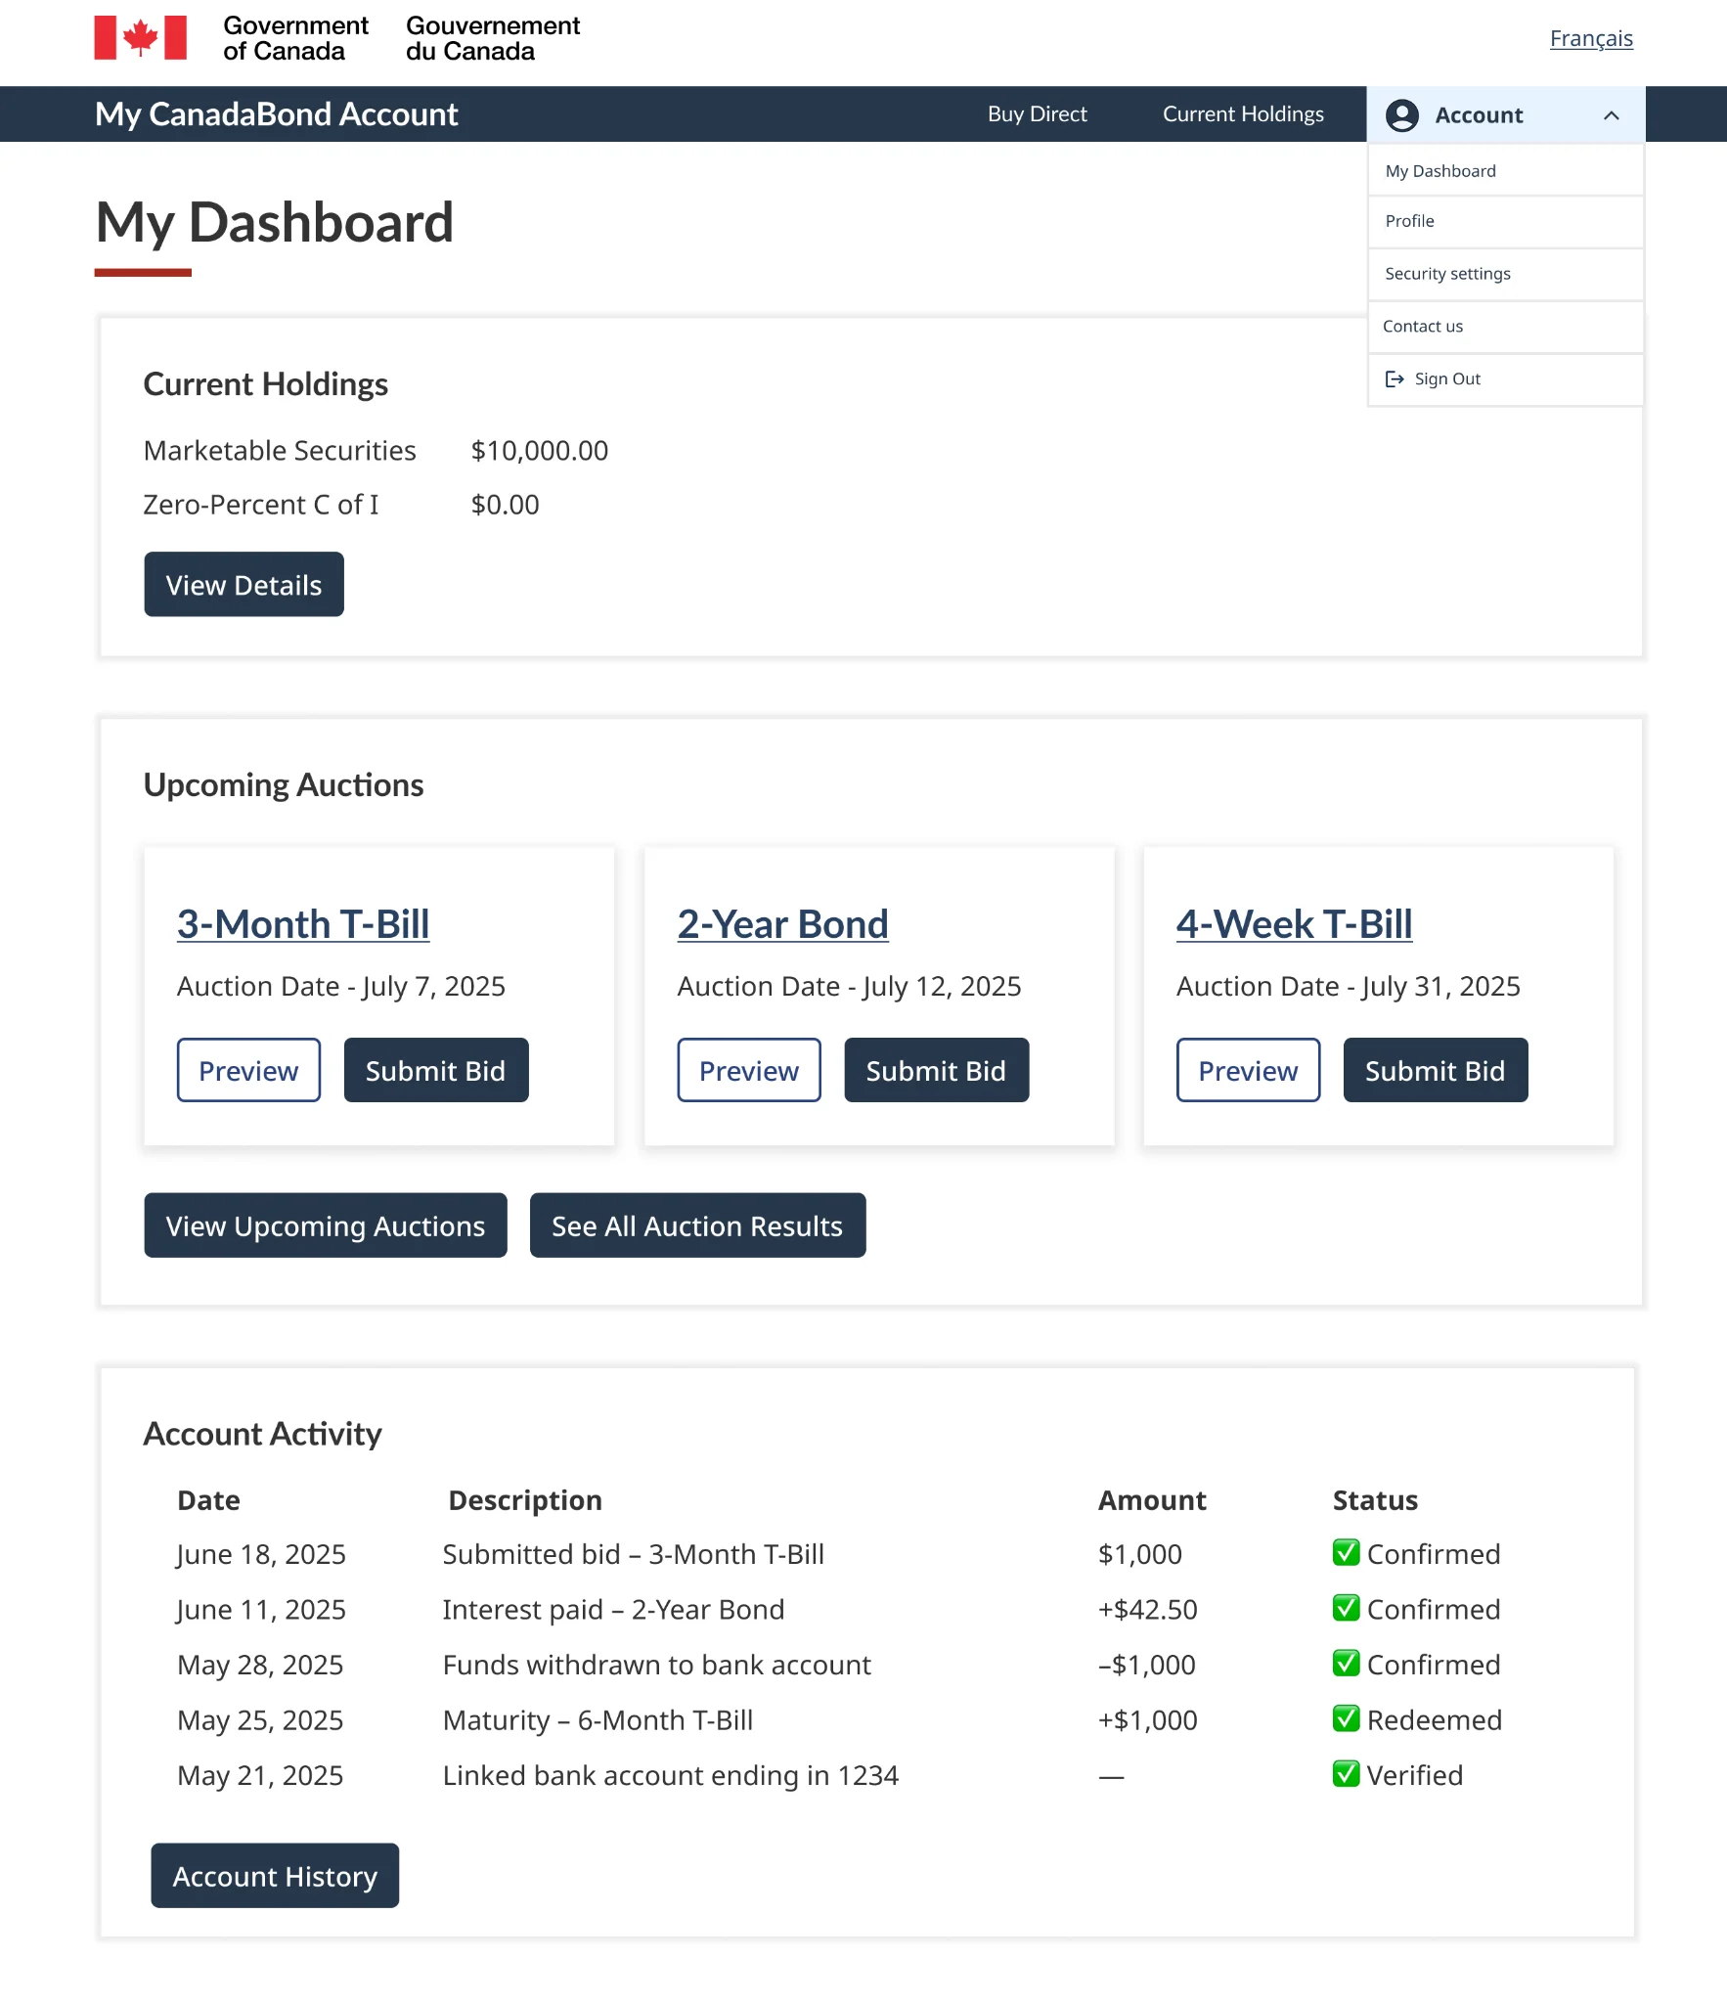Preview the 4-Week T-Bill auction
Image resolution: width=1727 pixels, height=2003 pixels.
[1247, 1070]
